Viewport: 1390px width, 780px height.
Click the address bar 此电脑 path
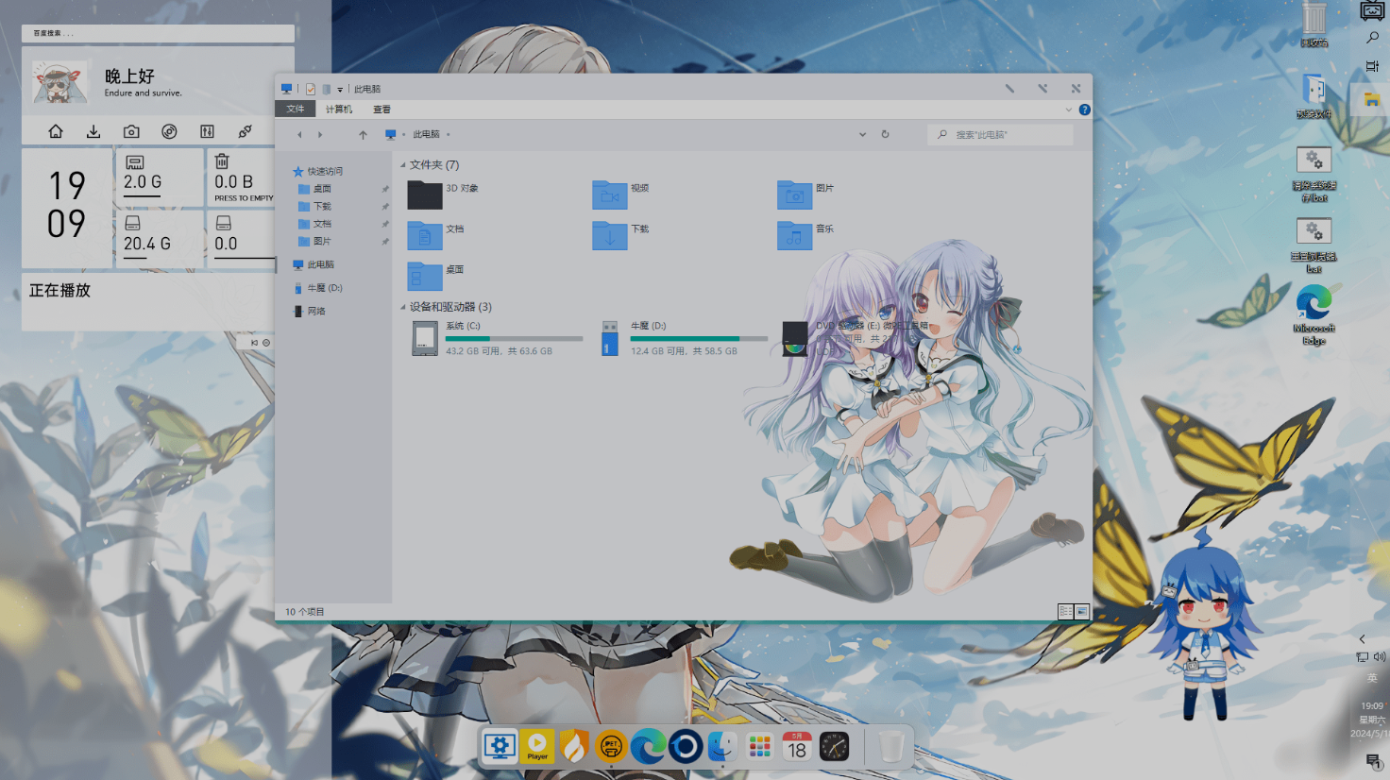click(x=426, y=134)
